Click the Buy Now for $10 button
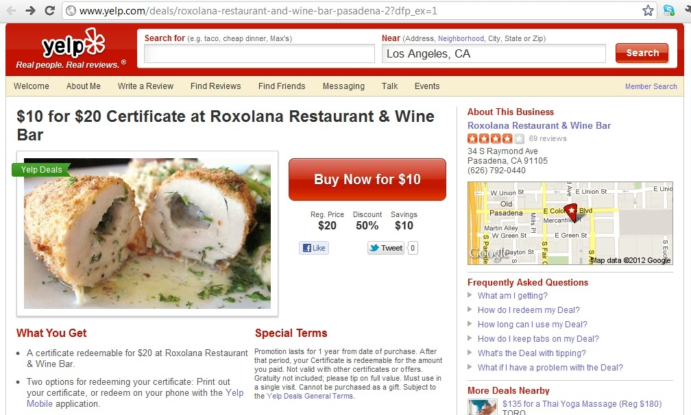 (x=367, y=179)
